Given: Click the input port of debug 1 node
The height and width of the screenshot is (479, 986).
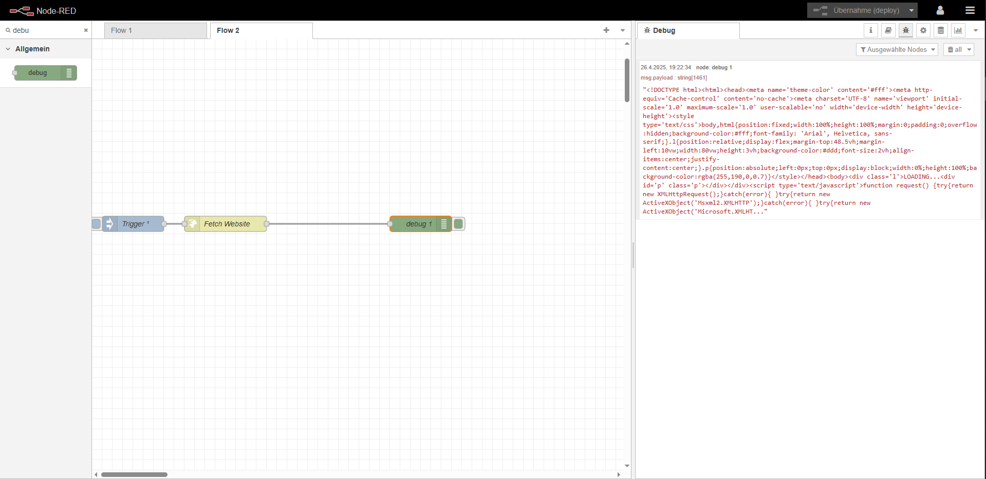Looking at the screenshot, I should pyautogui.click(x=390, y=224).
